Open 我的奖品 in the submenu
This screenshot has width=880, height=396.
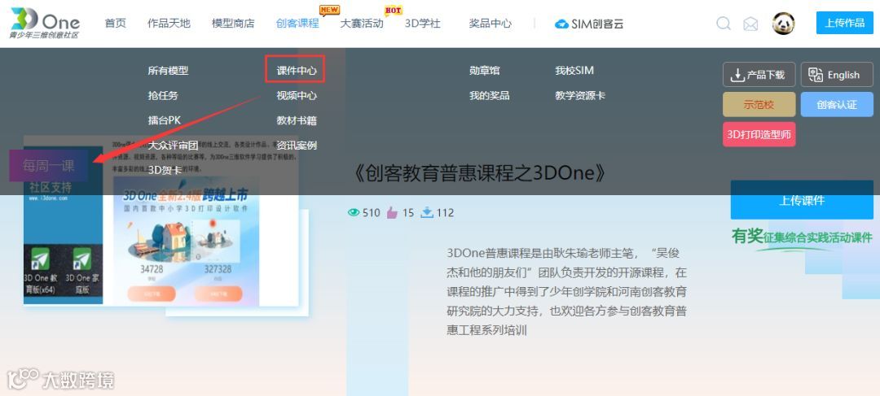coord(490,95)
